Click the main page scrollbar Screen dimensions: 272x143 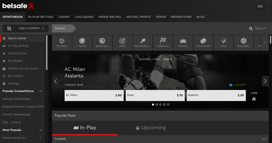(x=270, y=39)
